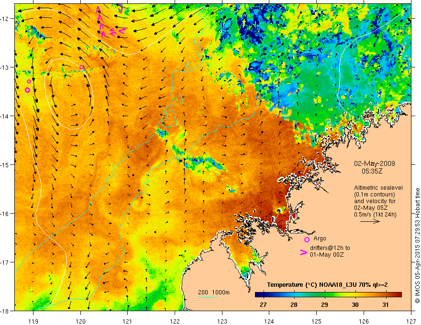Click the latitude axis label -15

(x=5, y=164)
